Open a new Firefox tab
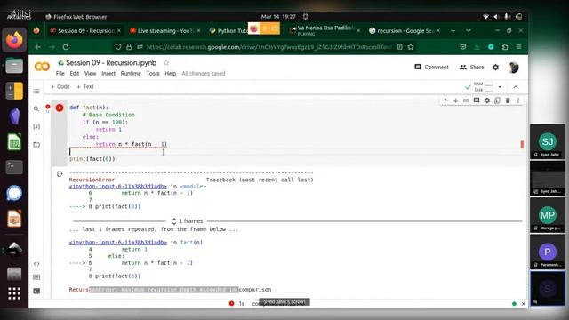Image resolution: width=569 pixels, height=320 pixels. point(453,31)
